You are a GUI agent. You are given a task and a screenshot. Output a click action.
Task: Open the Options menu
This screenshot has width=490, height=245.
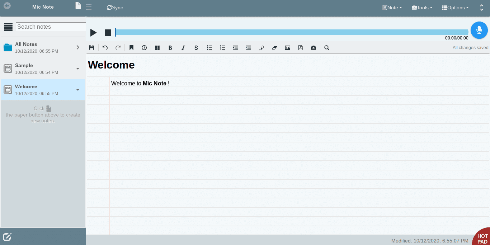(455, 8)
